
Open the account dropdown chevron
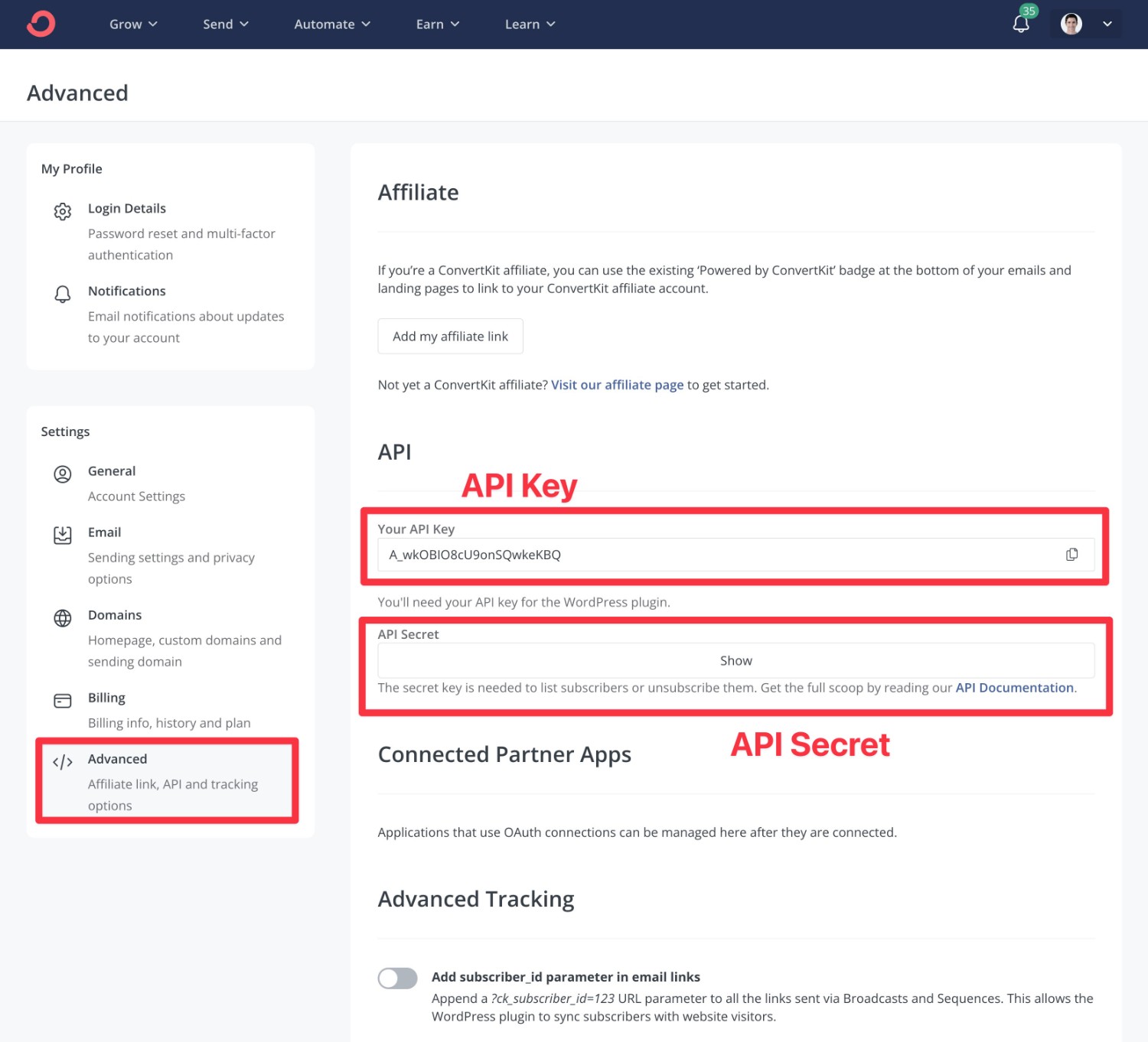pyautogui.click(x=1107, y=24)
